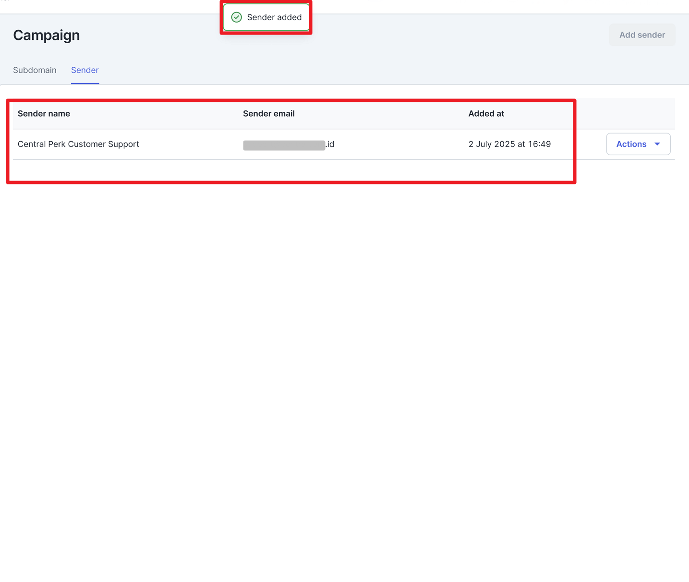Dismiss the Sender added notification
689x582 pixels.
point(266,17)
